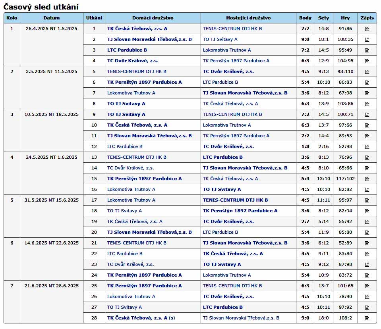Open home team TK Pernštýn 1897 in match 6
This screenshot has width=381, height=329.
point(145,82)
